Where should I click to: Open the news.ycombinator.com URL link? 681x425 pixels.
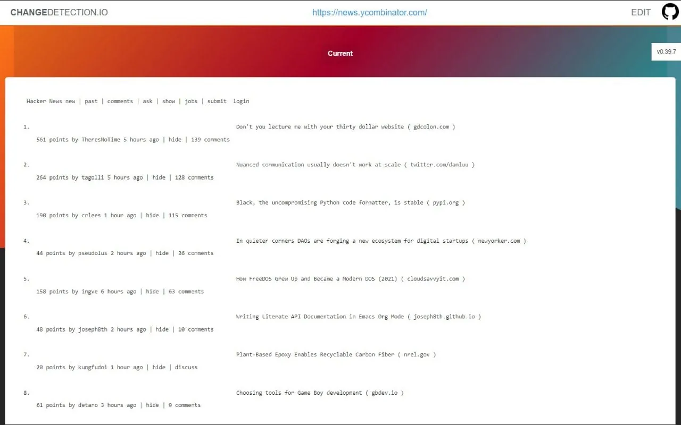(x=369, y=12)
